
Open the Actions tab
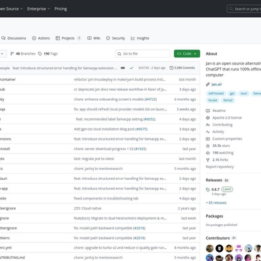(x=41, y=38)
